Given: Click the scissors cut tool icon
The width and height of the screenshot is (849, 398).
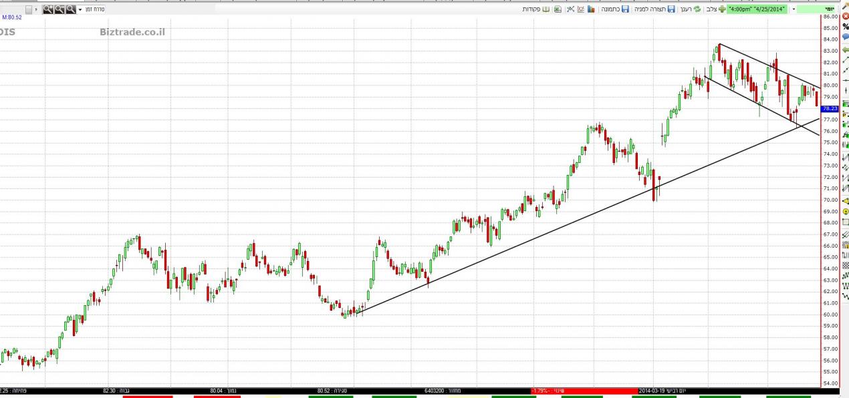Looking at the screenshot, I should pyautogui.click(x=570, y=9).
